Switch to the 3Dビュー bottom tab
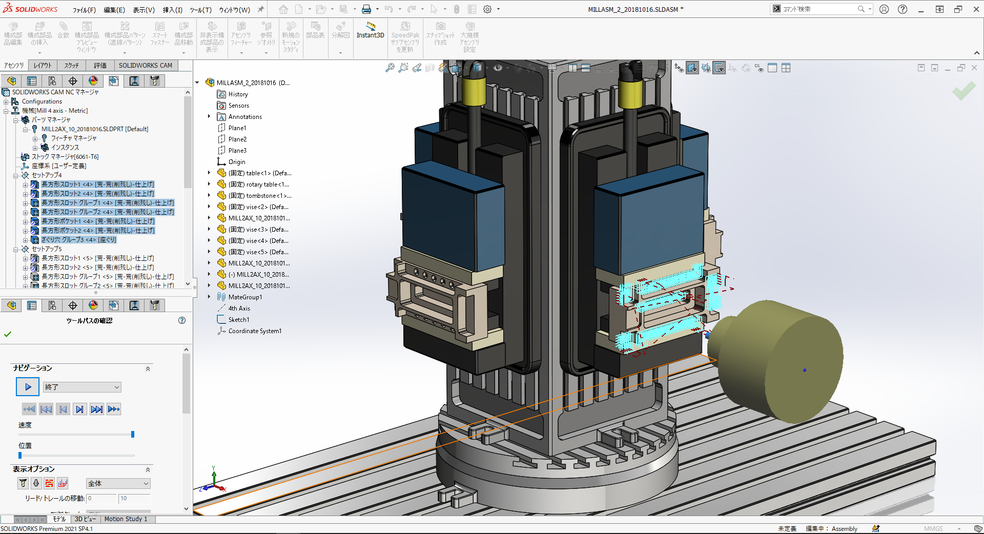984x534 pixels. point(85,519)
